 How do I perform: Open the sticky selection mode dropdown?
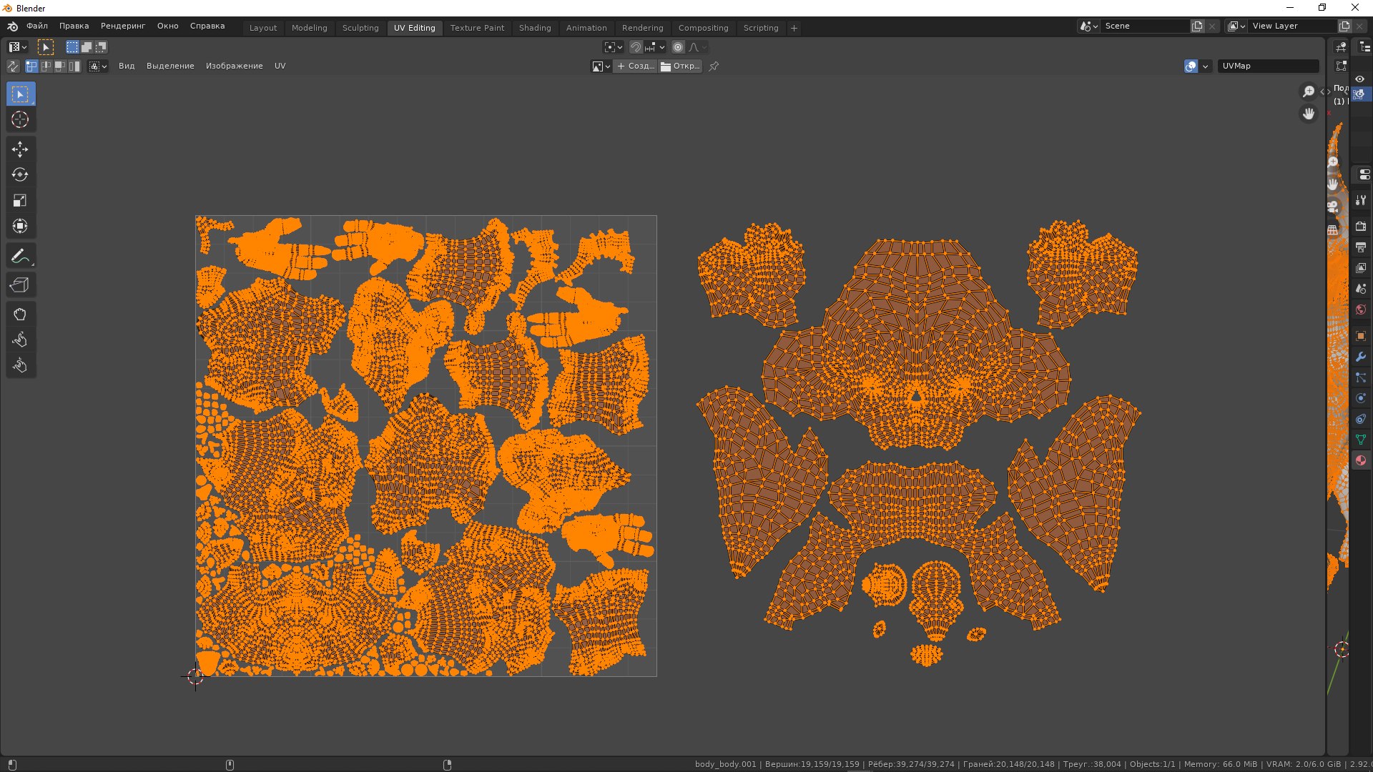coord(98,66)
